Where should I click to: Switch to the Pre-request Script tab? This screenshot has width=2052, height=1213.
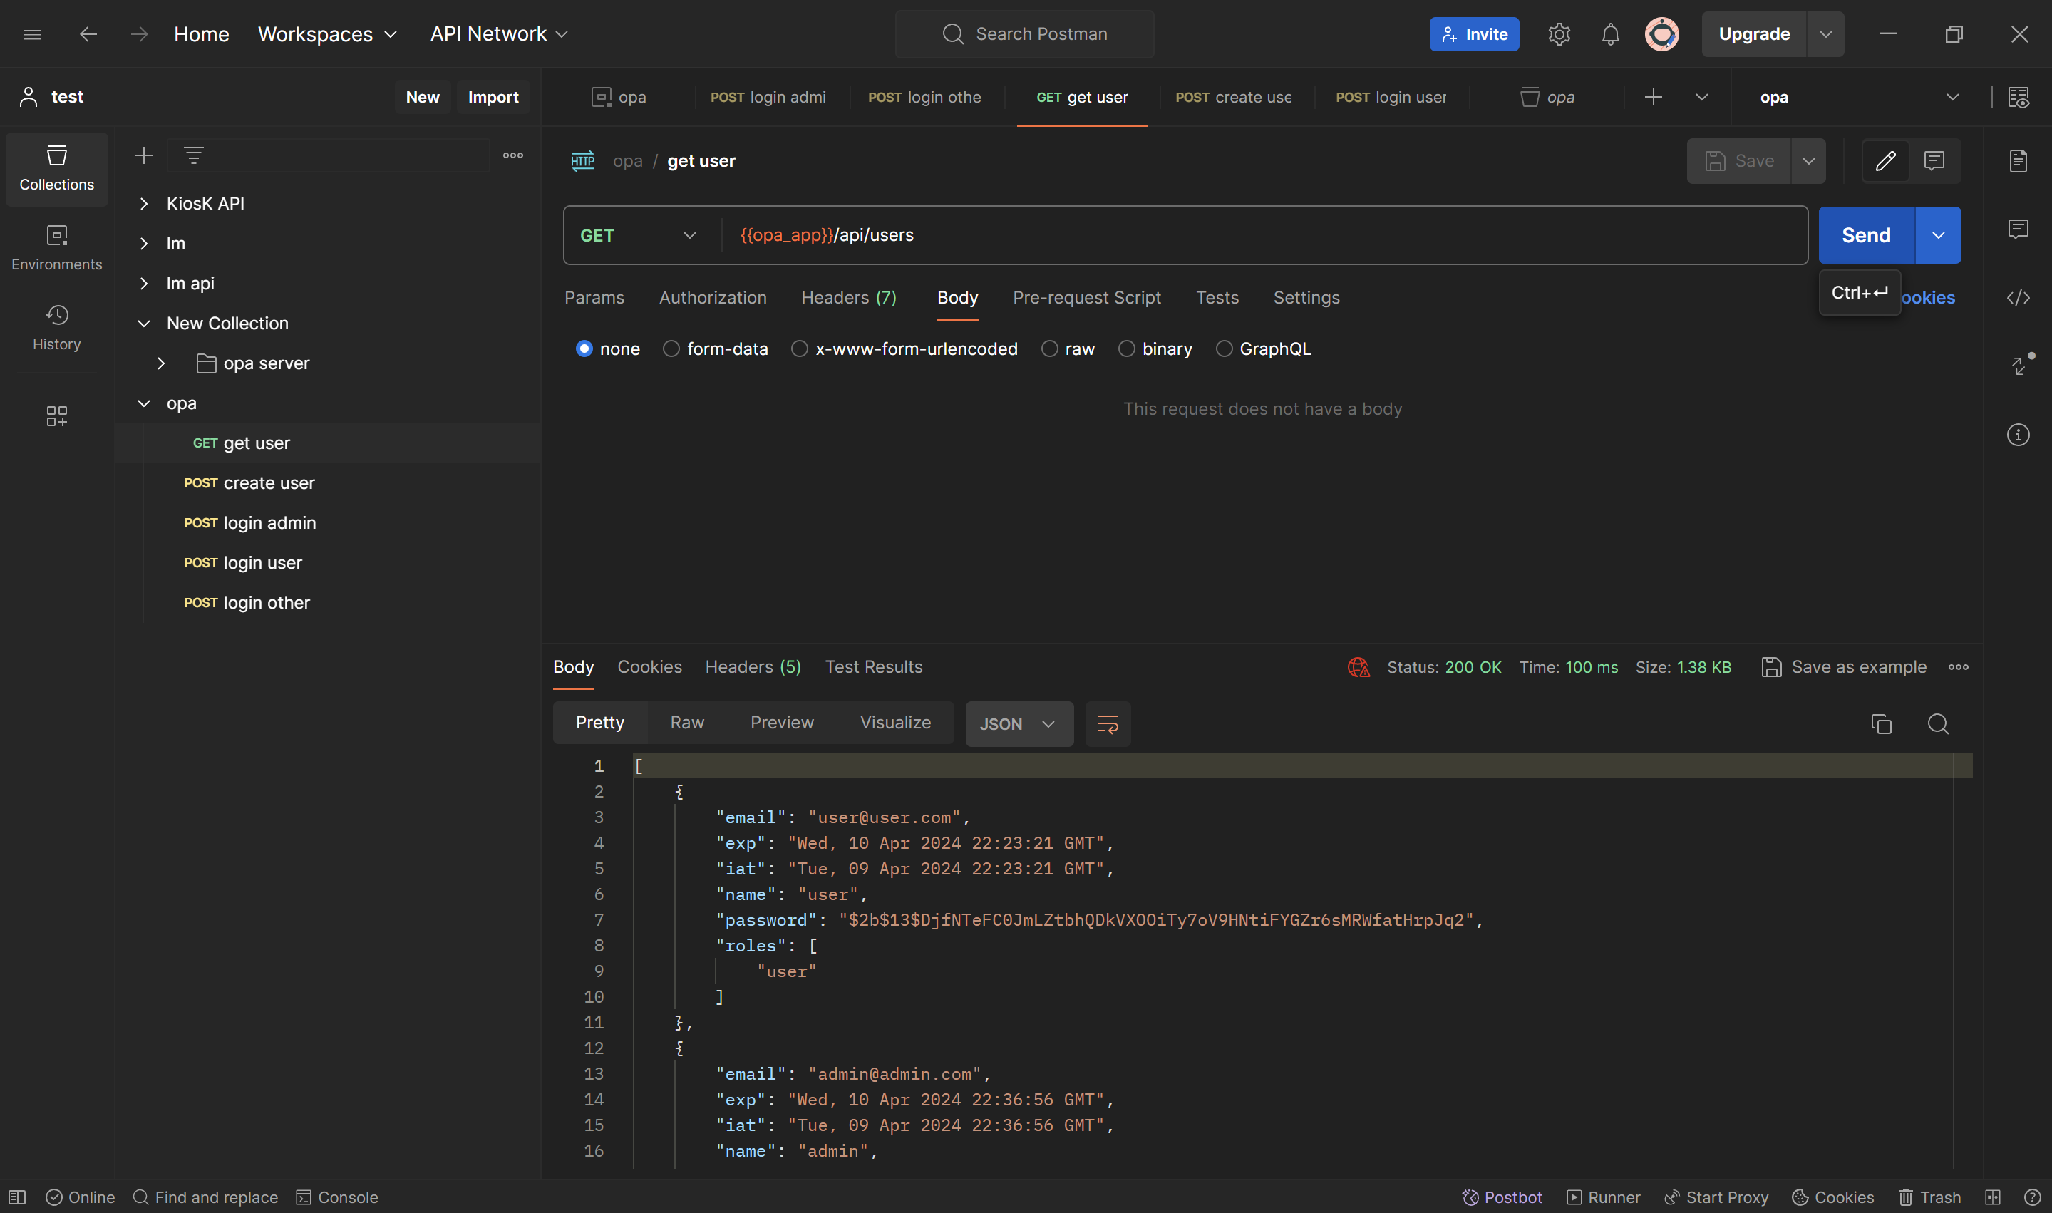pos(1086,297)
